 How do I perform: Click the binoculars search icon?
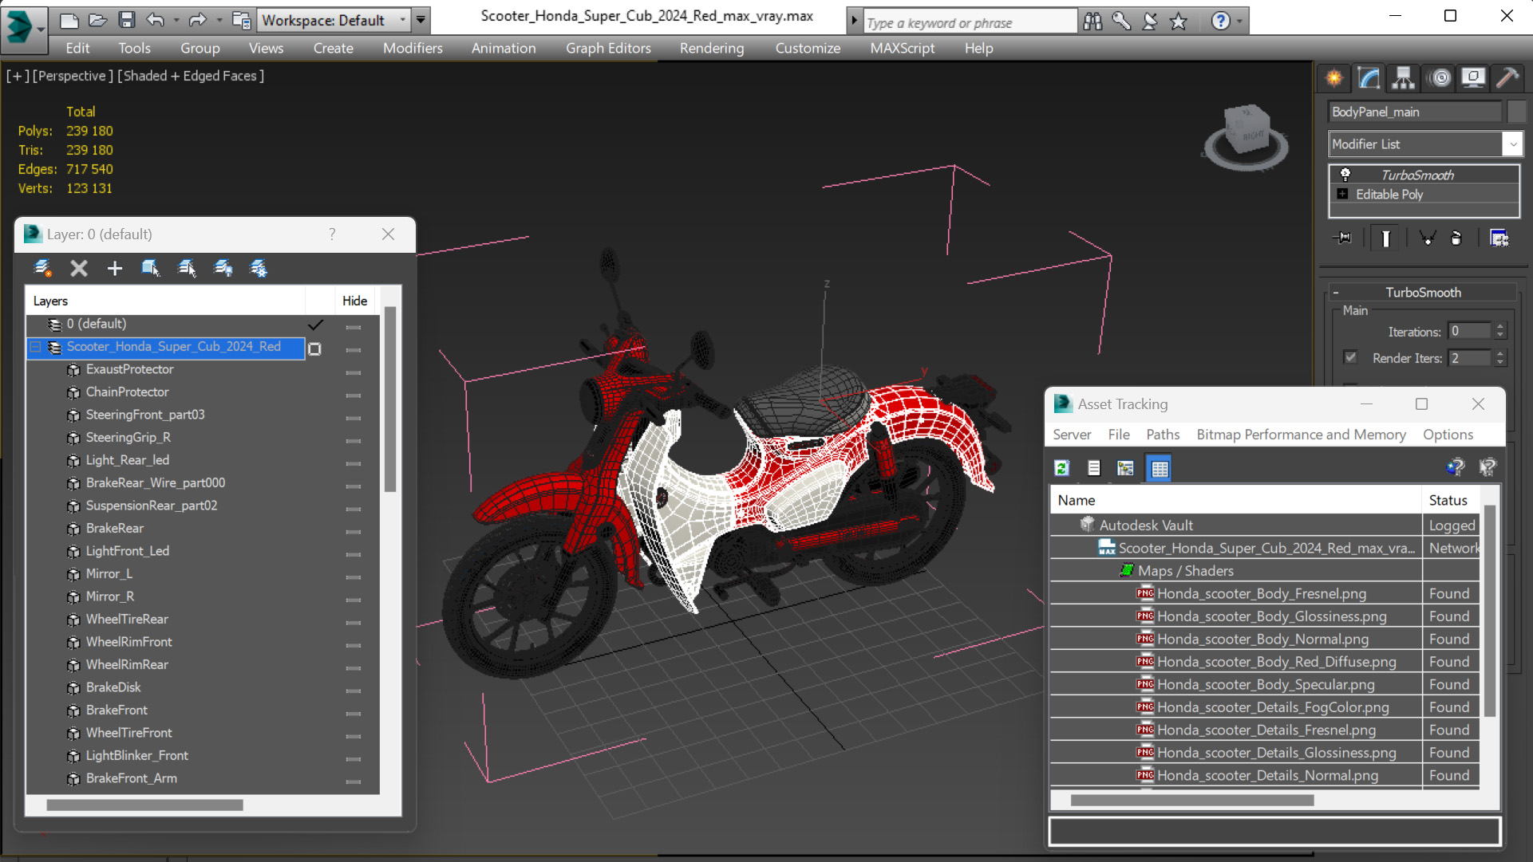click(1092, 22)
